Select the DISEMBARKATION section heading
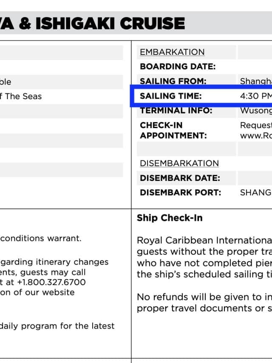The height and width of the screenshot is (363, 272). (x=179, y=163)
